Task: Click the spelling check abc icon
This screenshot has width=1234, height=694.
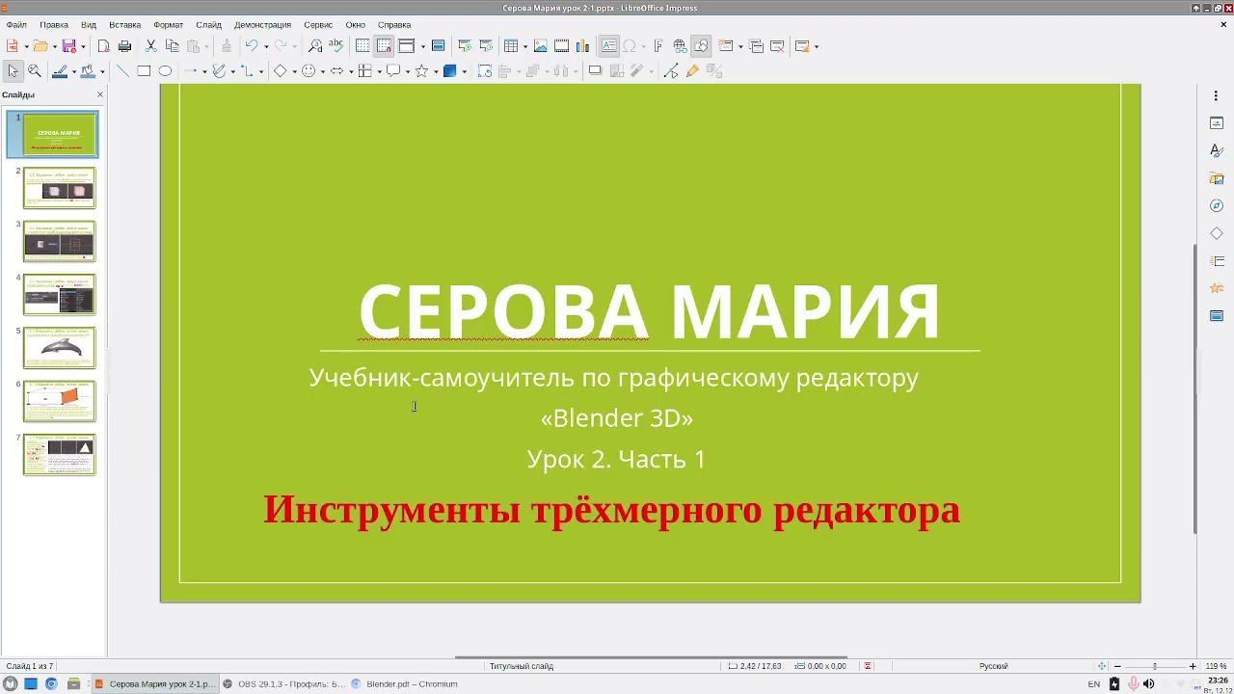Action: coord(335,46)
